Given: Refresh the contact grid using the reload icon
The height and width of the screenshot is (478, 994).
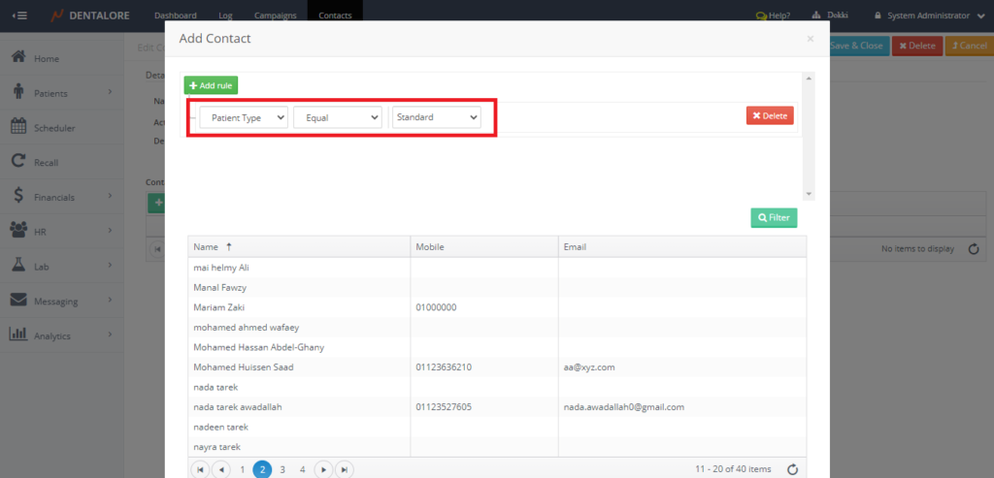Looking at the screenshot, I should tap(792, 469).
